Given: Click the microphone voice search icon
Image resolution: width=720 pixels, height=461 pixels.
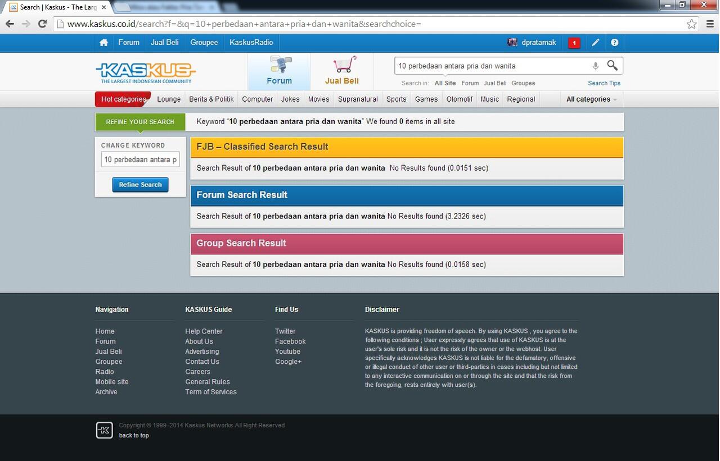Looking at the screenshot, I should [595, 66].
